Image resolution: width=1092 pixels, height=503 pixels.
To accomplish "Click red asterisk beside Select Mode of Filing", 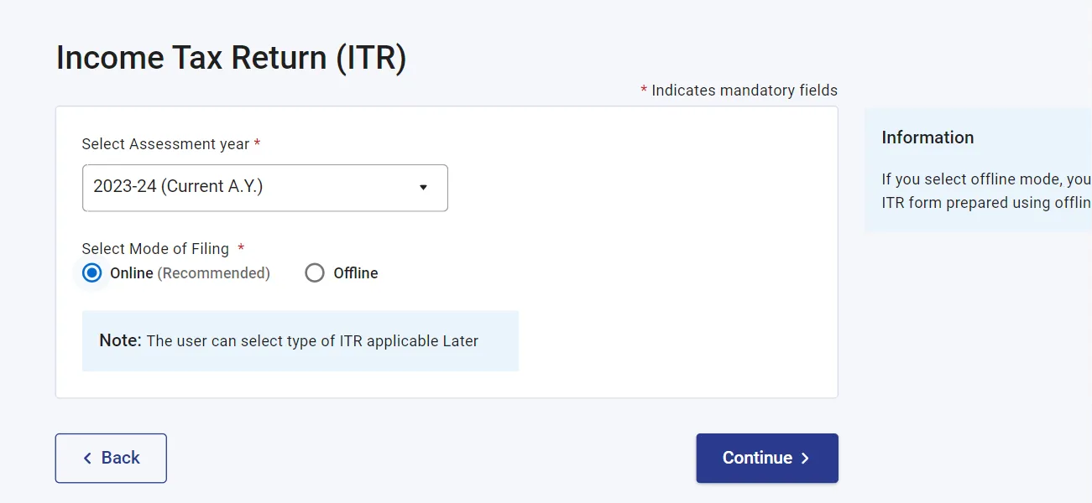I will 241,248.
